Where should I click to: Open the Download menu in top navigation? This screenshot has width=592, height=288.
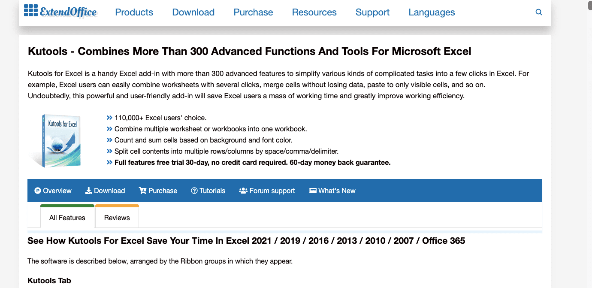(193, 12)
